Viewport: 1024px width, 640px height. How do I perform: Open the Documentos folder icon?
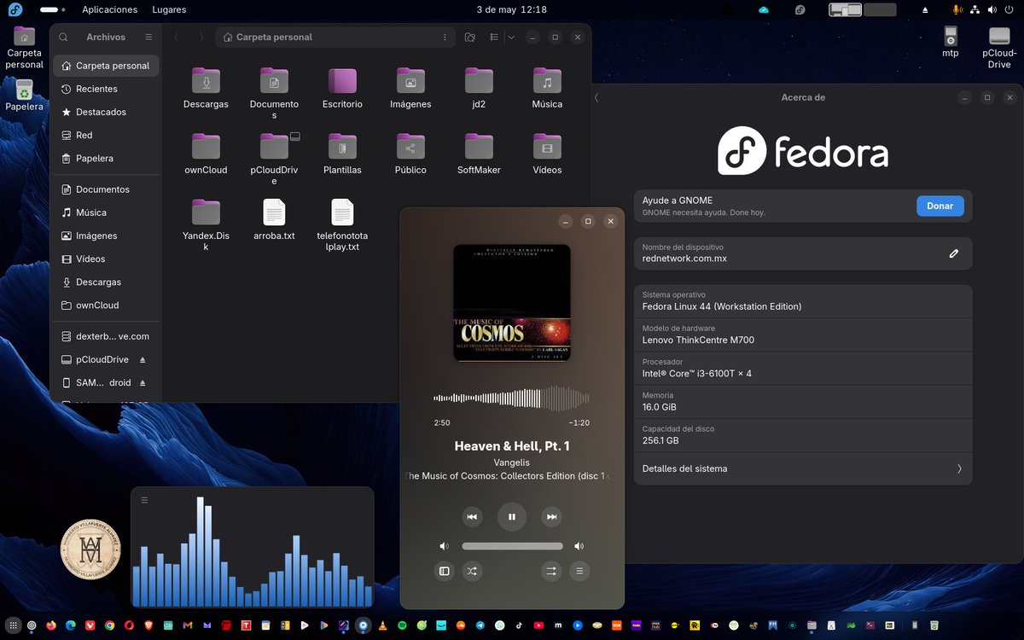pyautogui.click(x=274, y=80)
